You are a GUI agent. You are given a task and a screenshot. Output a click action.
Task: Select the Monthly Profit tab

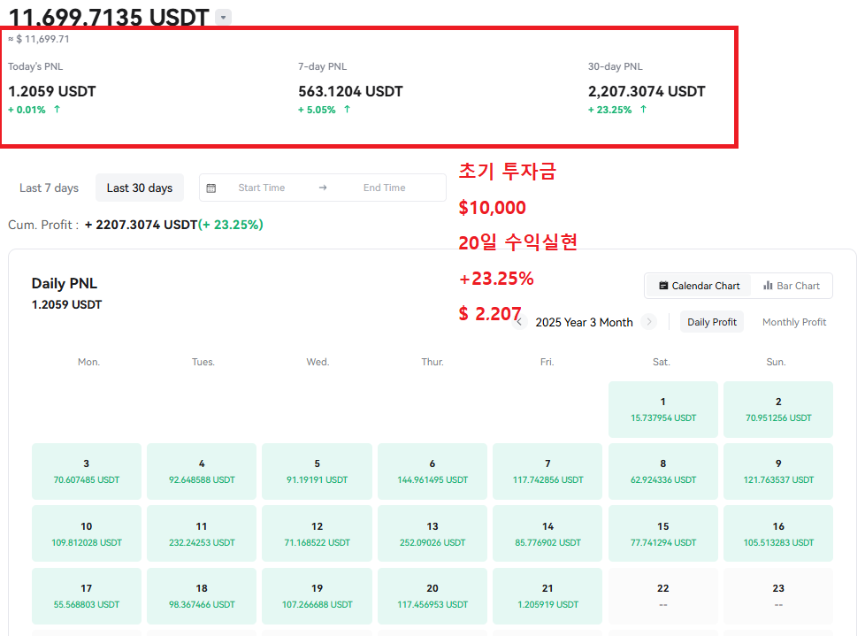794,322
